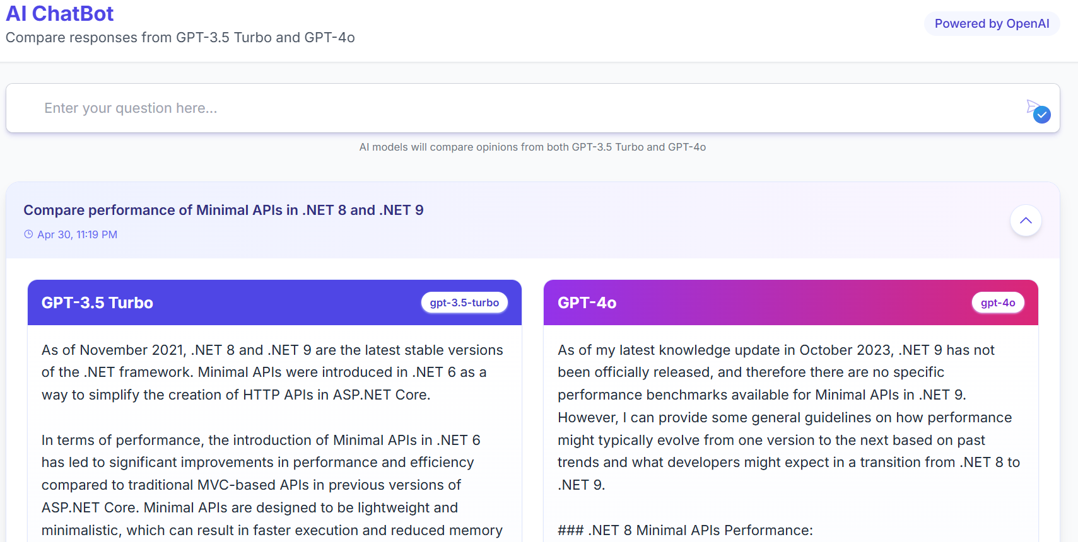Click the 'AI models will compare opinions' hint
Screen dimensions: 1078x542
[532, 147]
